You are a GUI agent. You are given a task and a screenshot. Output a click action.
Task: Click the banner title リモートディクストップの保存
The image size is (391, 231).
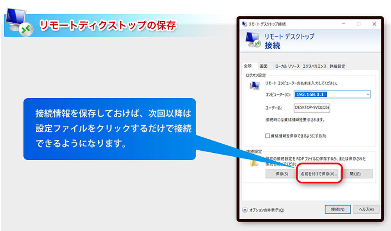coord(108,25)
